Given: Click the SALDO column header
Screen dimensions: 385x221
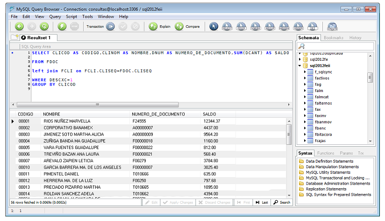Looking at the screenshot, I should tap(218, 114).
